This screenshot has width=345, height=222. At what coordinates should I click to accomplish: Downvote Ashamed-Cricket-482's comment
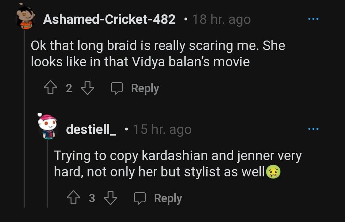pyautogui.click(x=88, y=88)
